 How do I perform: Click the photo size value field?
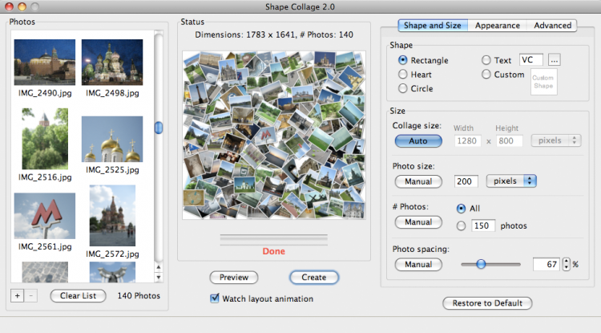pos(466,181)
